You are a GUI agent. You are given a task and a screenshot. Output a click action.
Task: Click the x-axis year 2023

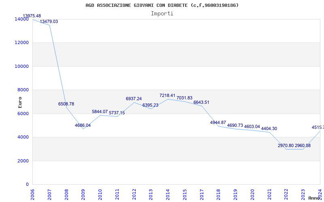(303, 194)
